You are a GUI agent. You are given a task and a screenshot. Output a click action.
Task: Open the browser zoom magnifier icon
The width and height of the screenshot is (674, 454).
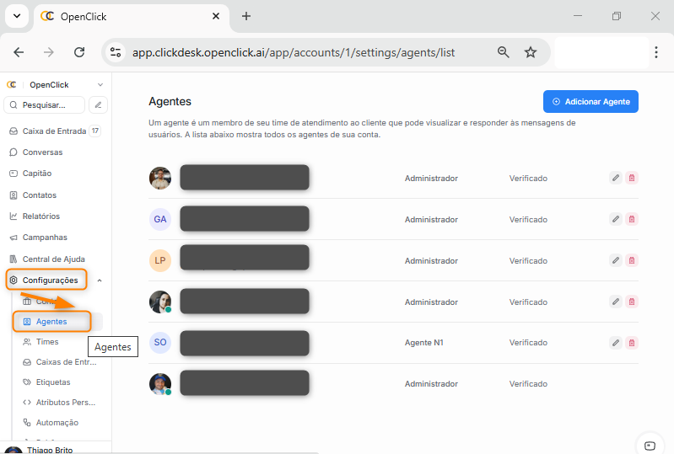click(x=504, y=52)
